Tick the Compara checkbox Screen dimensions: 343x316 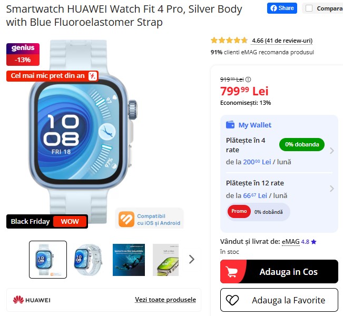tap(309, 8)
